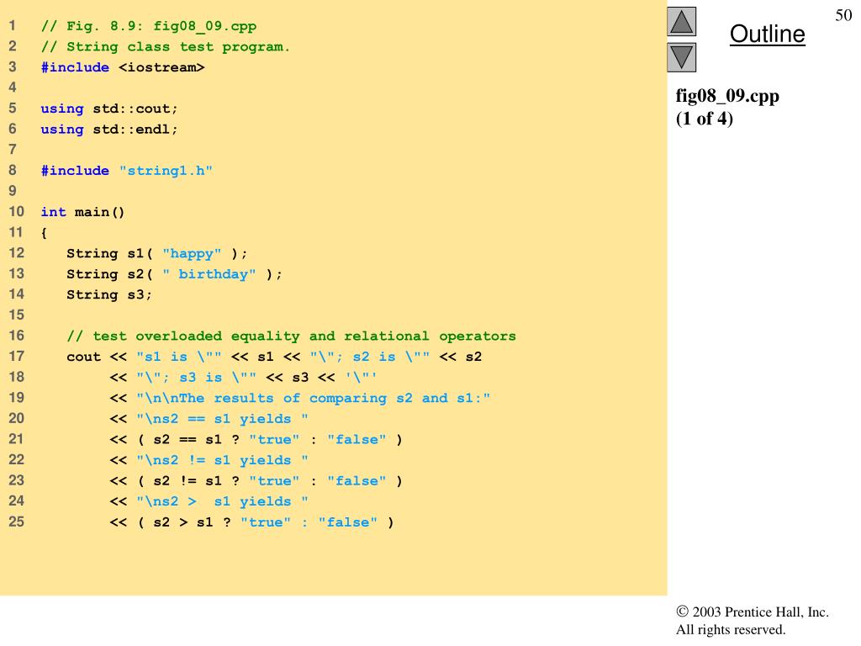Click the "String class test program" comment
The width and height of the screenshot is (861, 646).
coord(166,47)
